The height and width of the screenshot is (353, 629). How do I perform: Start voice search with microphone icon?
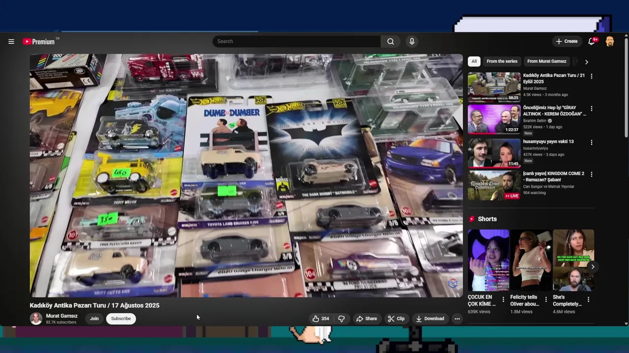pos(412,42)
